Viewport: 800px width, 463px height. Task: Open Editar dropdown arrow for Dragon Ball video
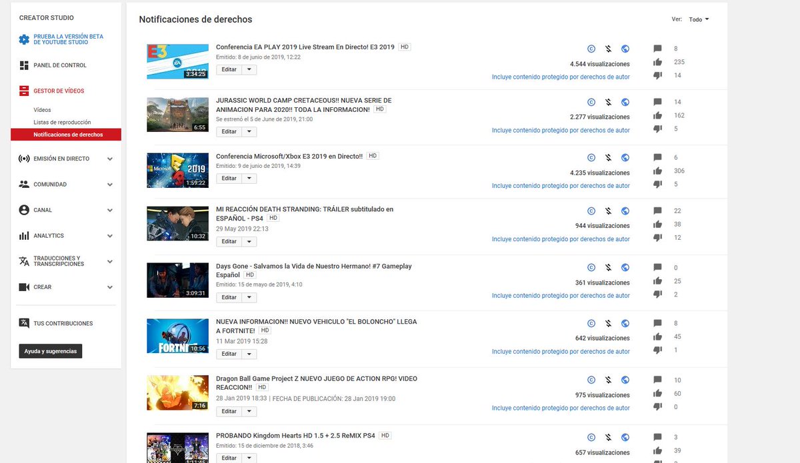click(249, 412)
